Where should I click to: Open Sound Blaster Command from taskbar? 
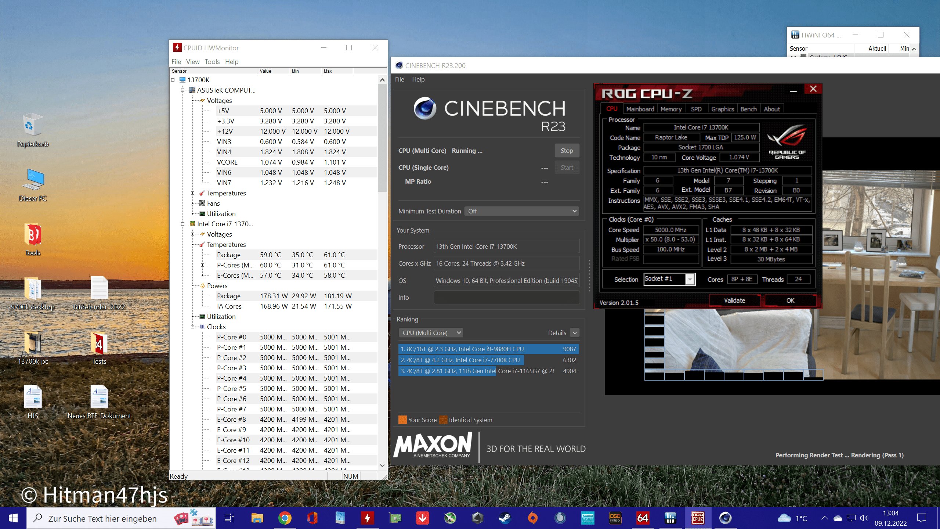(587, 518)
